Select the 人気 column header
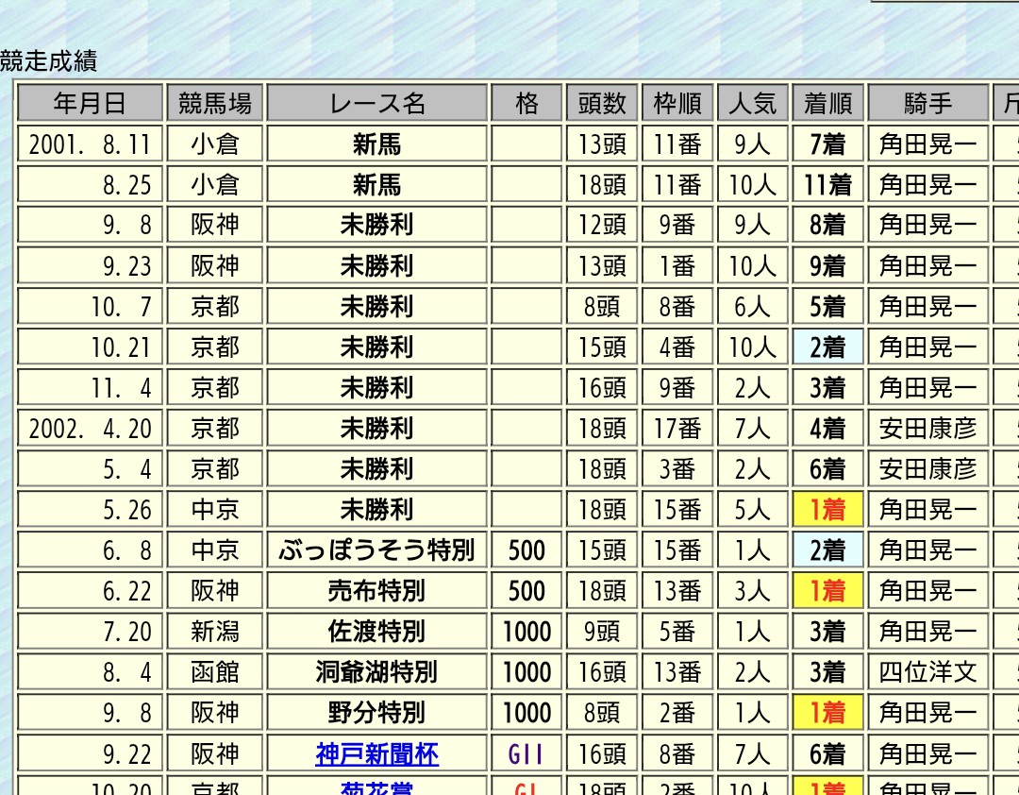1019x795 pixels. (752, 103)
